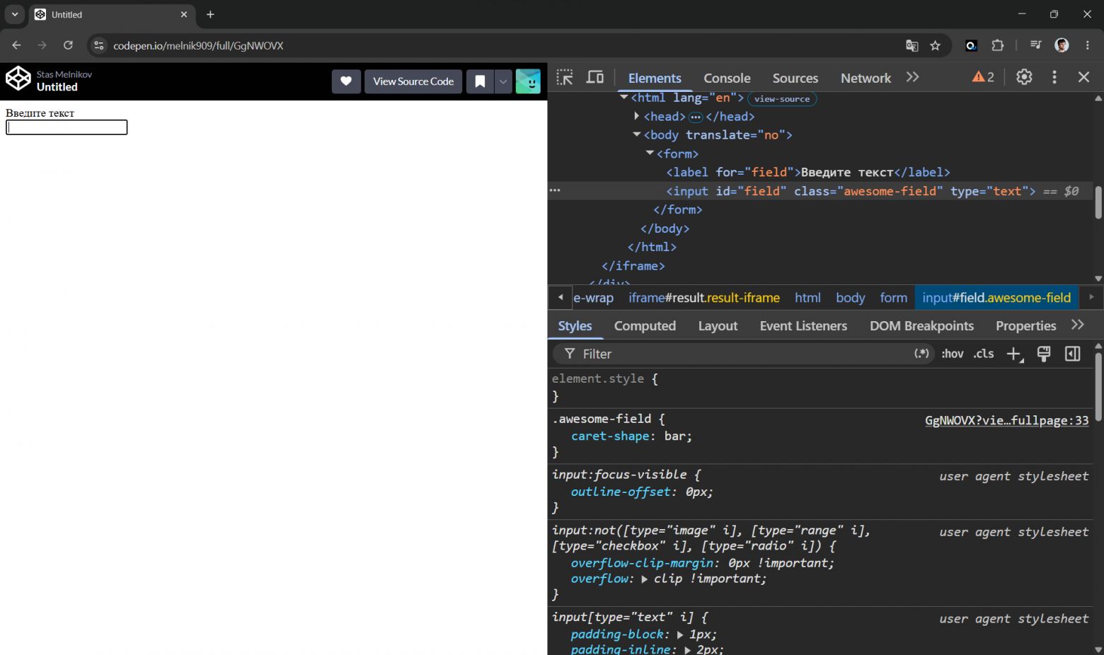Activate the inspect element picker icon
Viewport: 1104px width, 655px height.
[x=565, y=78]
